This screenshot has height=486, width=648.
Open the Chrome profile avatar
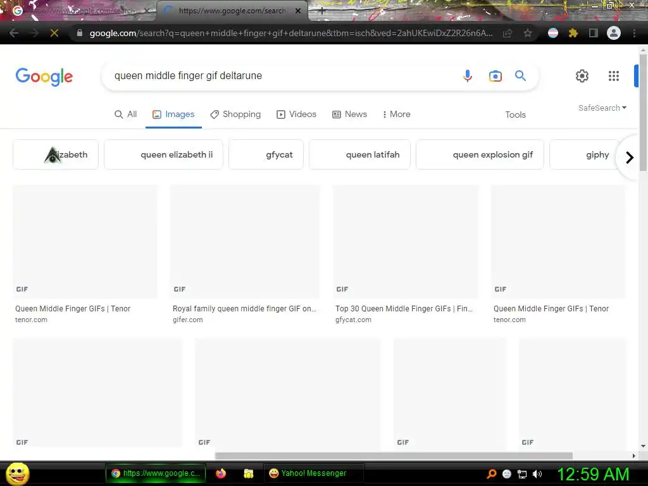click(x=614, y=33)
